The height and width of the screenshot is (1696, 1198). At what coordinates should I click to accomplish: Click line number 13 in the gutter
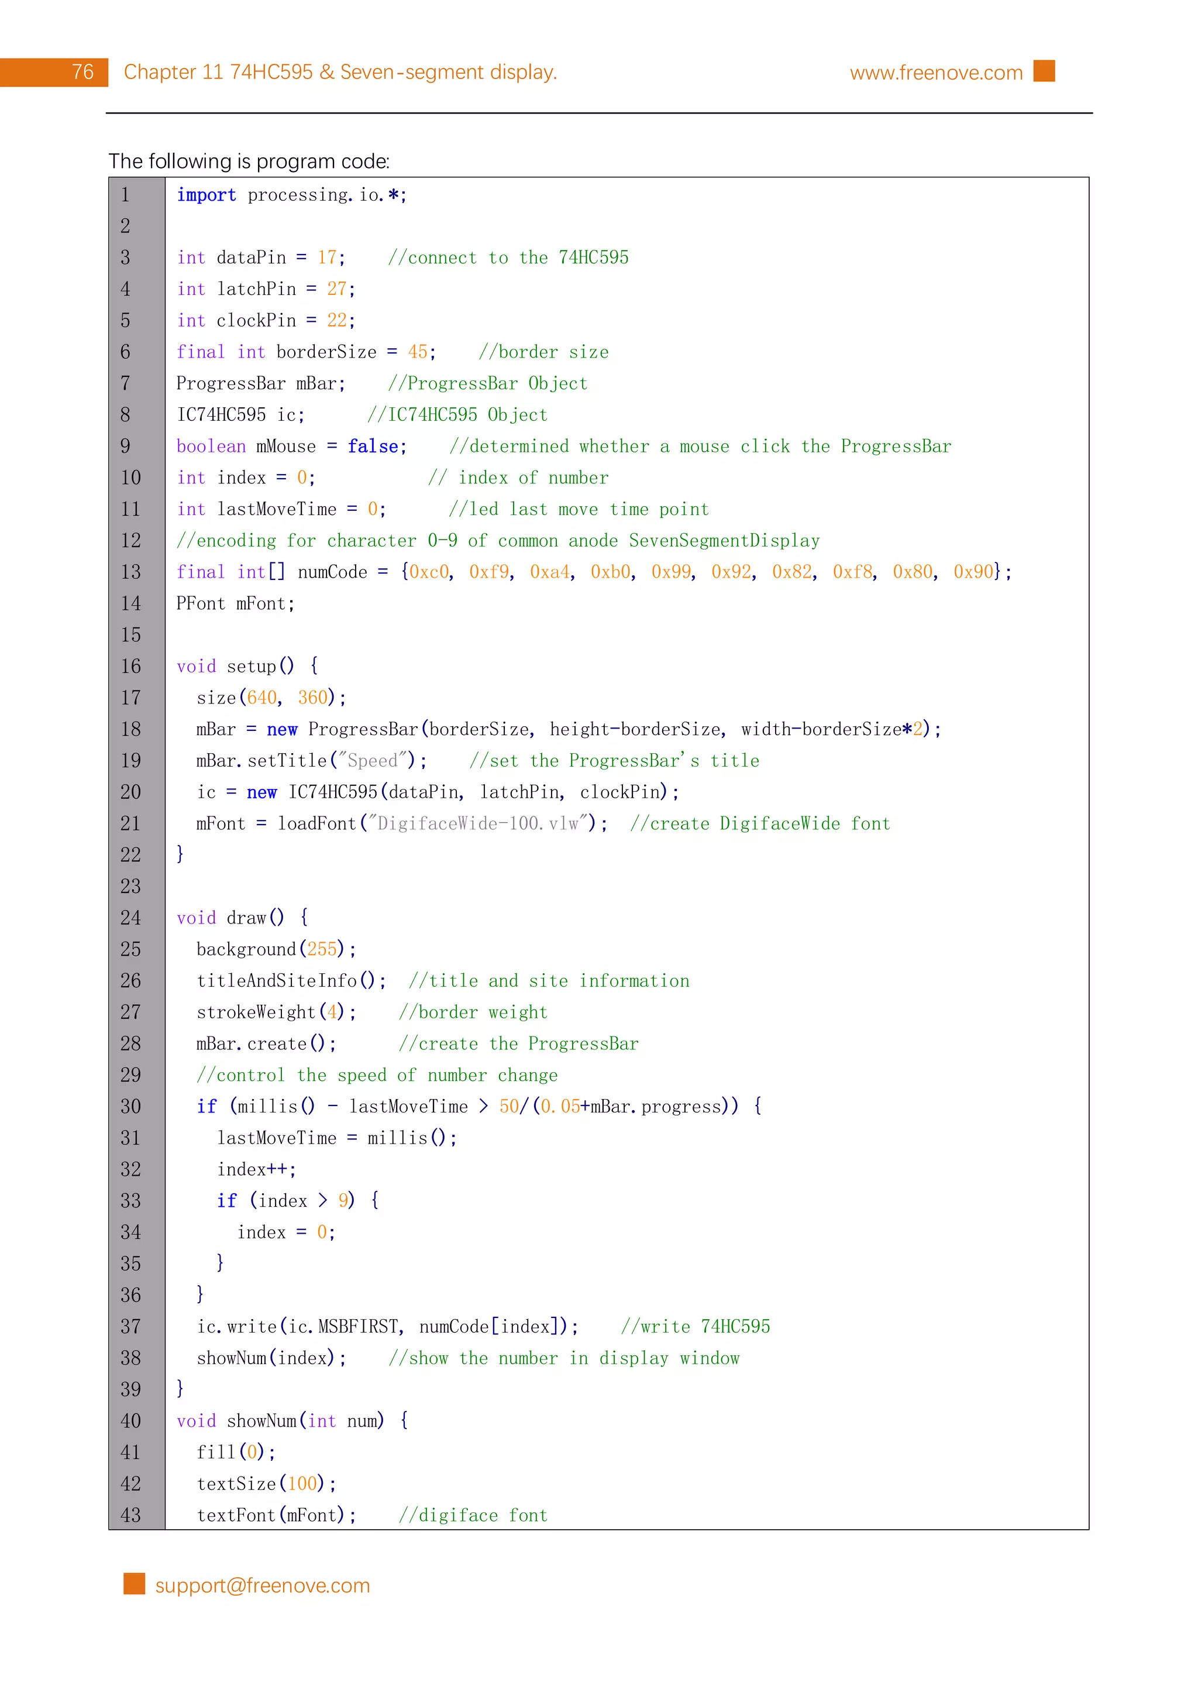click(130, 572)
